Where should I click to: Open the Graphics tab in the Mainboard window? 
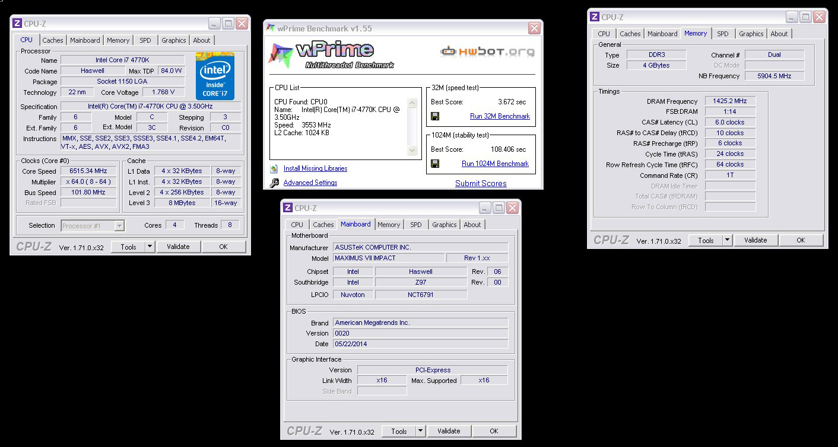click(x=445, y=225)
